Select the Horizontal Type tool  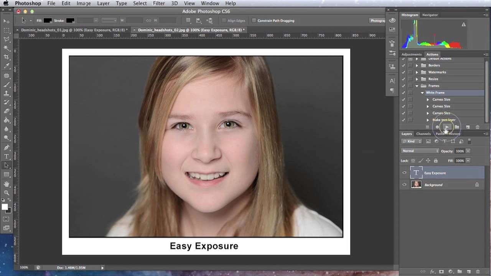coord(7,156)
